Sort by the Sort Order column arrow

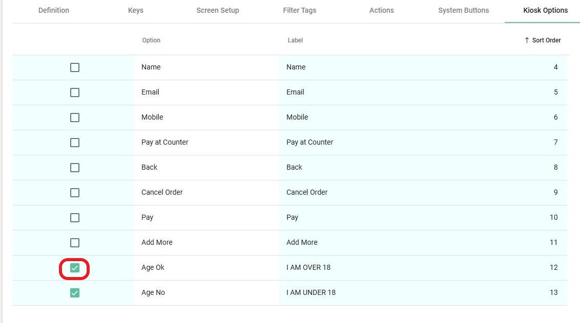527,40
